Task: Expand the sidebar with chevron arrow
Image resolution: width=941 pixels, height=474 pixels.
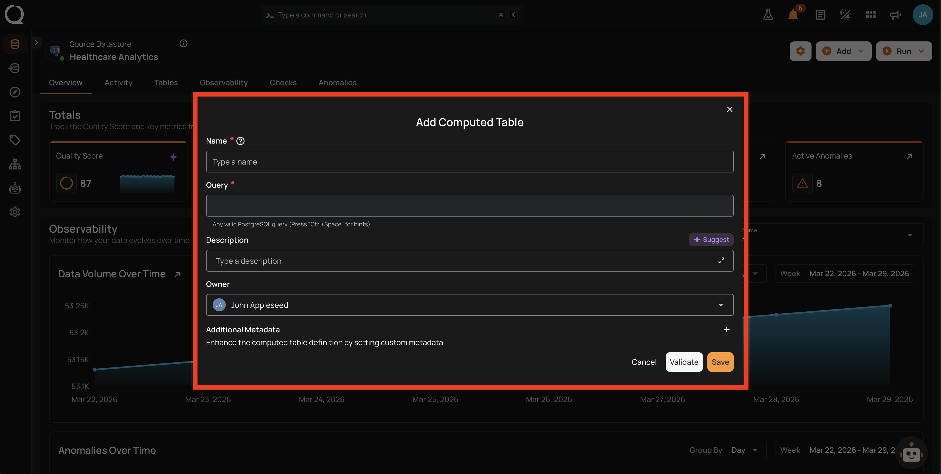Action: pyautogui.click(x=37, y=42)
